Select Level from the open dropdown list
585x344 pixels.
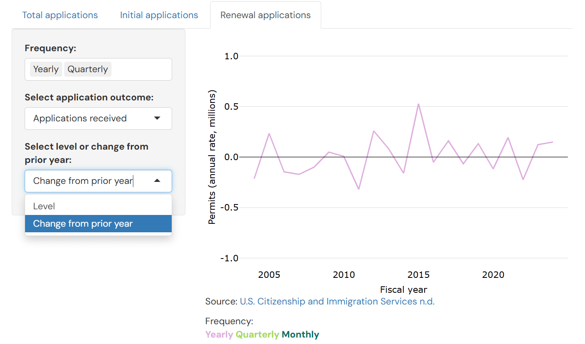click(x=44, y=206)
